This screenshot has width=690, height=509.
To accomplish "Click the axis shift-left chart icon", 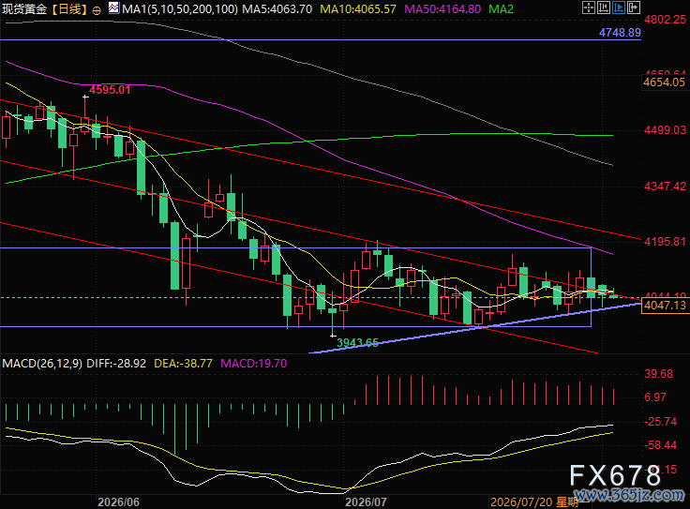I will [x=604, y=7].
